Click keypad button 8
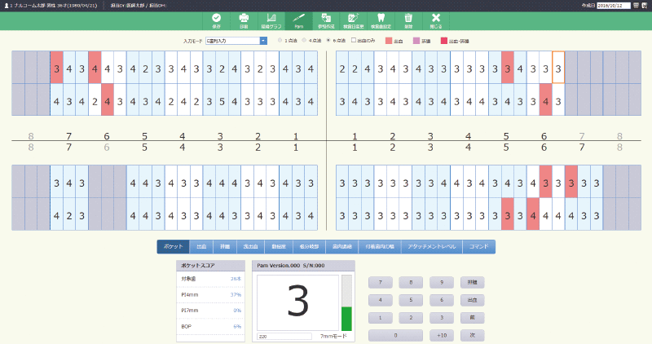 (x=411, y=282)
